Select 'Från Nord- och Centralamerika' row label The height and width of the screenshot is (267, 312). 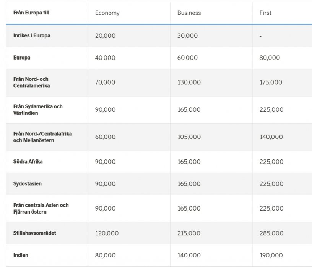pos(31,82)
